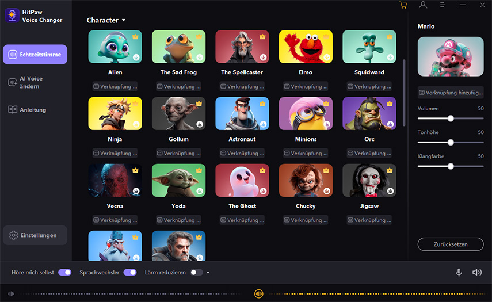The width and height of the screenshot is (492, 302).
Task: Open the shopping cart icon
Action: tap(403, 5)
